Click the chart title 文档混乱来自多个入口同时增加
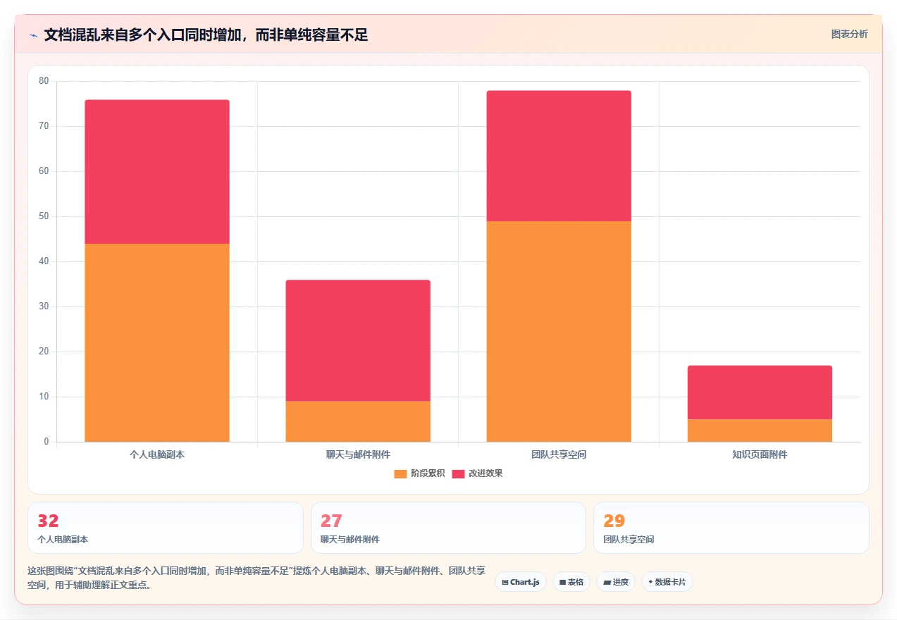The image size is (897, 620). click(x=206, y=35)
